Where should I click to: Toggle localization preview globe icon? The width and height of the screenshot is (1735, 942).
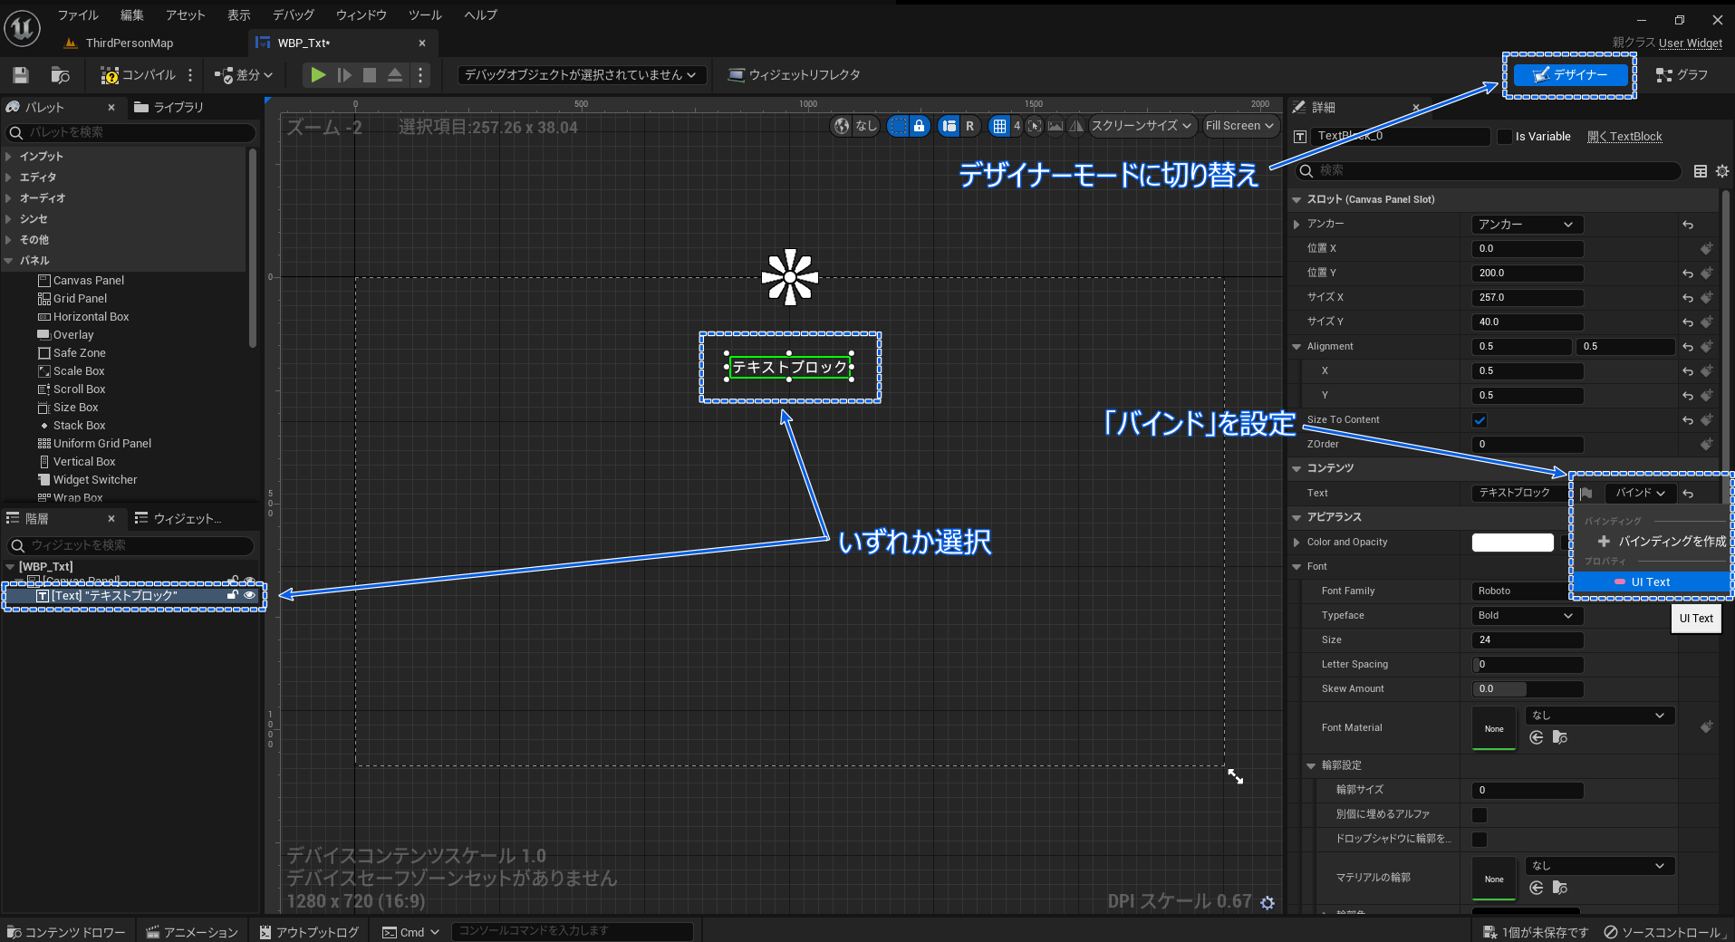[843, 126]
